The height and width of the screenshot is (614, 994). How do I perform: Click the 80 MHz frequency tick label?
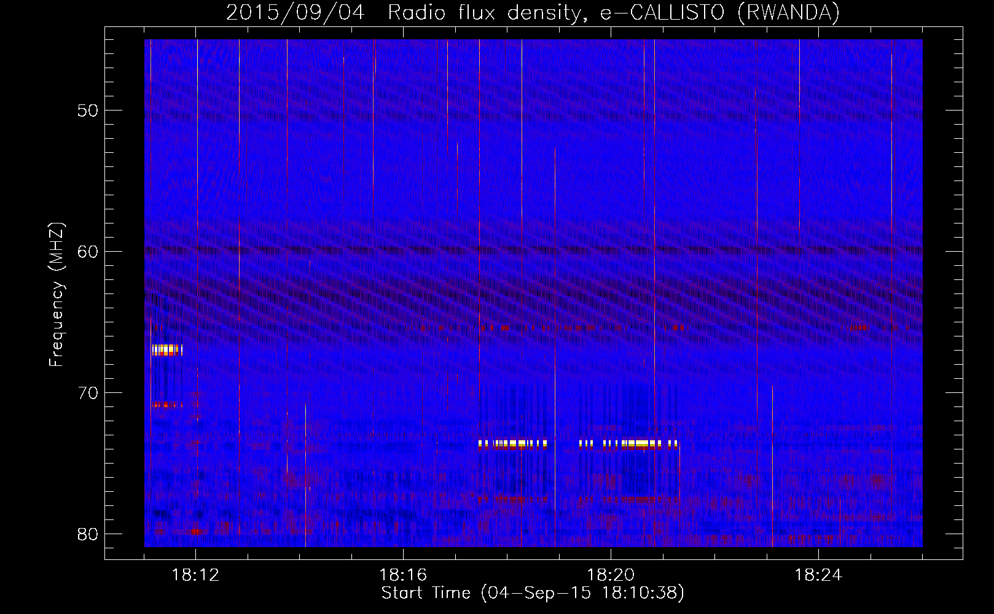click(88, 534)
